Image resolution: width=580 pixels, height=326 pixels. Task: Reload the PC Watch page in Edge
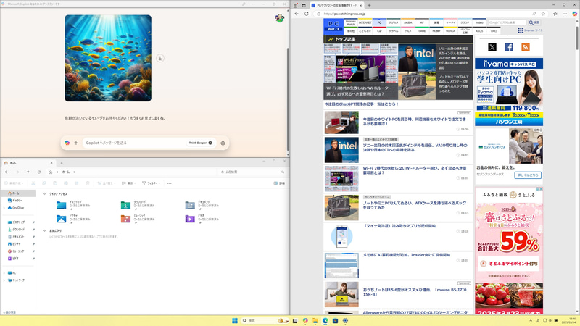click(306, 14)
